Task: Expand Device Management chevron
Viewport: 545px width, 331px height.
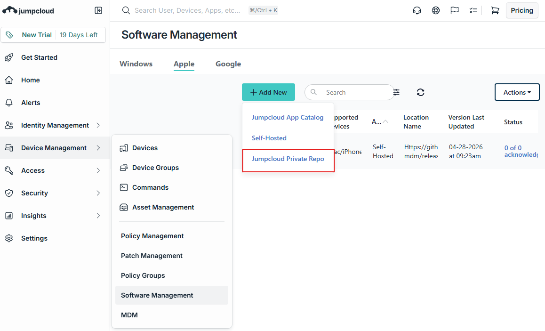Action: [x=98, y=148]
